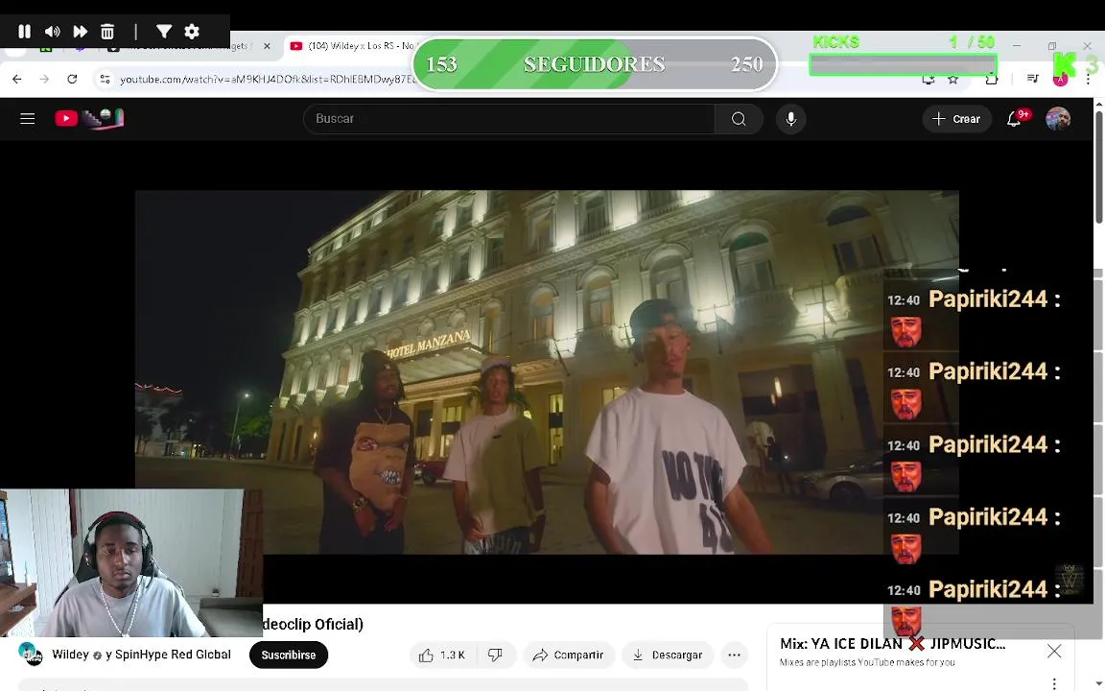Click the Buscar search field
This screenshot has height=691, width=1105.
(508, 118)
